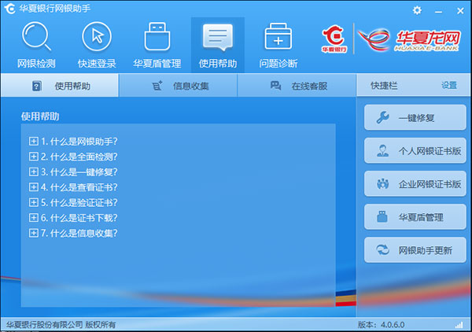Click the 版本: 4.0.6.0 status text

point(381,325)
